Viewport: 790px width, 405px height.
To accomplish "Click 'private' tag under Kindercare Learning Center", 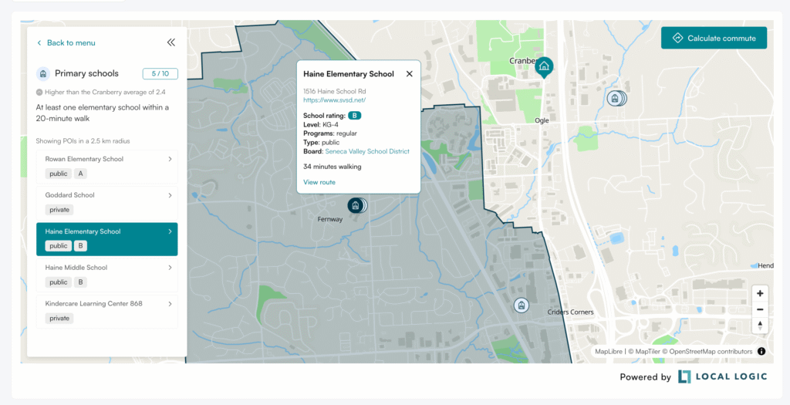I will click(x=59, y=319).
